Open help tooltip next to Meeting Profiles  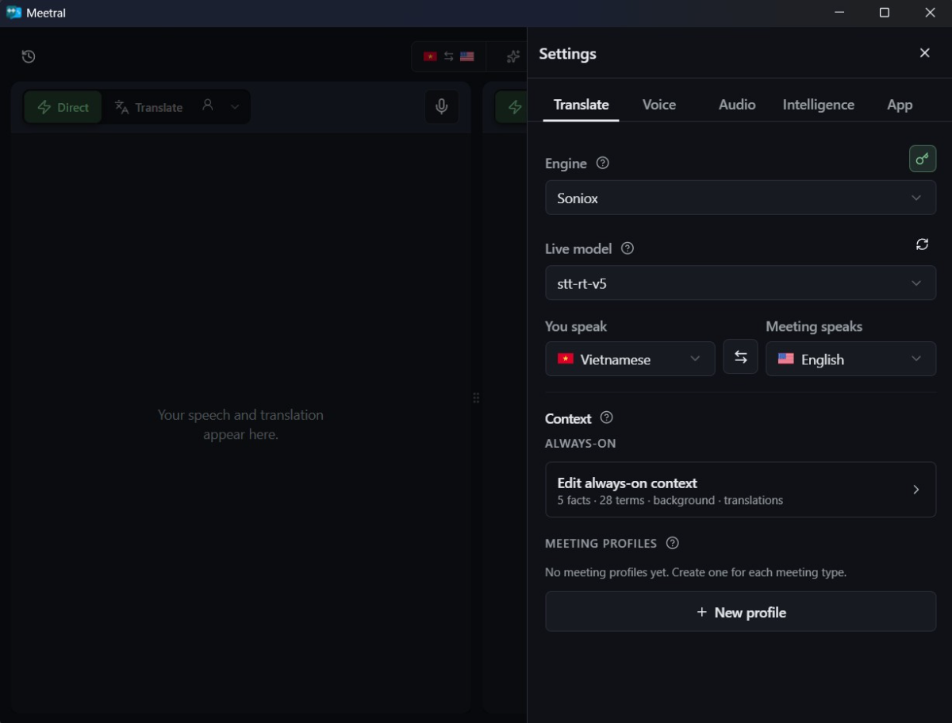[x=673, y=543]
